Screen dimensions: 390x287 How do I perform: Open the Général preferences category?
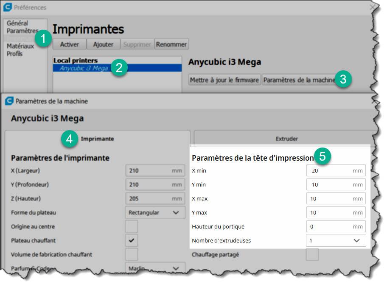click(17, 23)
